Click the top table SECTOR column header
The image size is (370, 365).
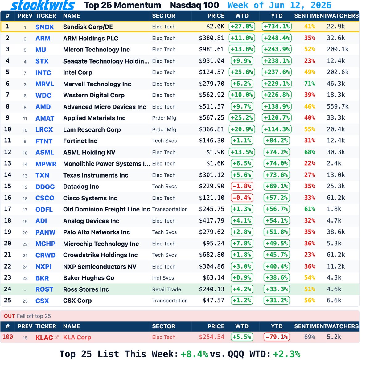[x=163, y=16]
